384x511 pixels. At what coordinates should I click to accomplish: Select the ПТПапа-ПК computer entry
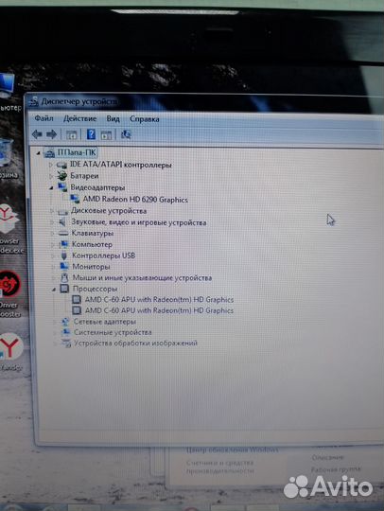[77, 152]
